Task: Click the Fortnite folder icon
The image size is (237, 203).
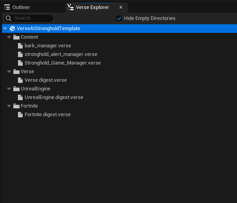Action: (16, 106)
